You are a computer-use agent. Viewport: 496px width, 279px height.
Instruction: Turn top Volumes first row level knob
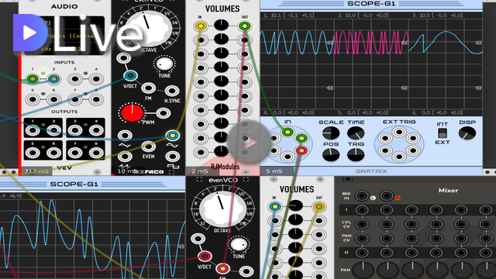pyautogui.click(x=221, y=25)
